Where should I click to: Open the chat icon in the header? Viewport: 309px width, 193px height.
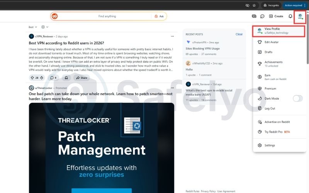click(262, 16)
